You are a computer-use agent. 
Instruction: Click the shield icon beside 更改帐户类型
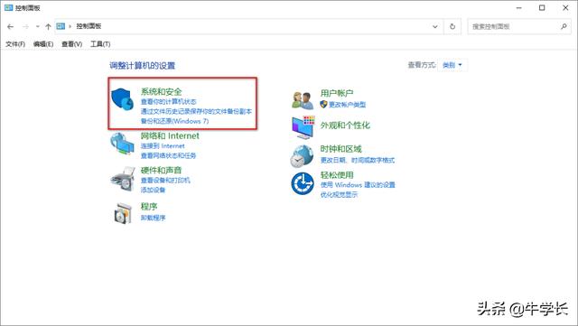pos(323,105)
